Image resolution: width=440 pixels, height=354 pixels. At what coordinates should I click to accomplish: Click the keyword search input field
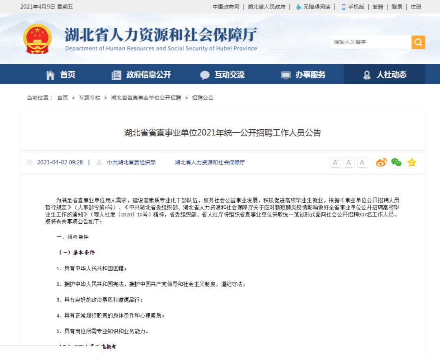tap(371, 42)
